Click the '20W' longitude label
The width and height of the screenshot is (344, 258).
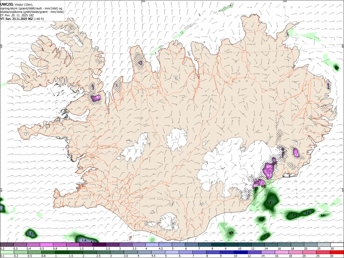(143, 1)
